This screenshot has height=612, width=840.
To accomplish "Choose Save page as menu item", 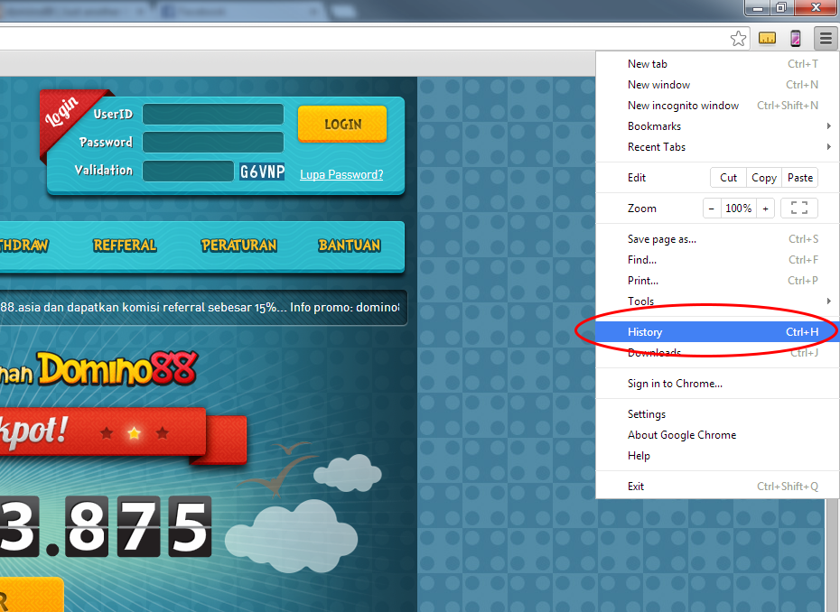I will [717, 239].
